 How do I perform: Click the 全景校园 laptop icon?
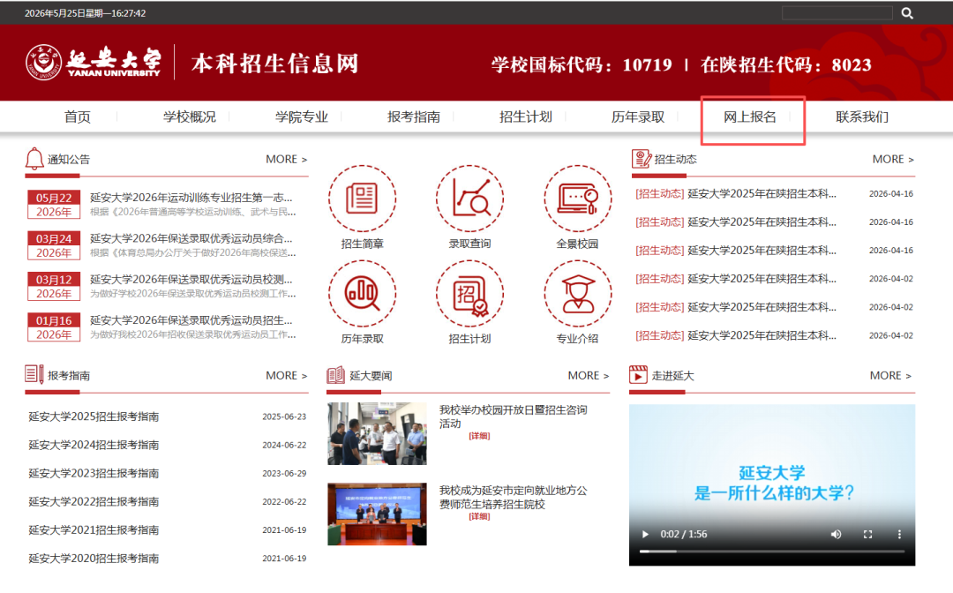[577, 199]
